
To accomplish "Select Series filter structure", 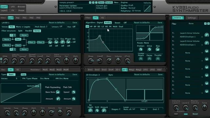I will (x=37, y=31).
